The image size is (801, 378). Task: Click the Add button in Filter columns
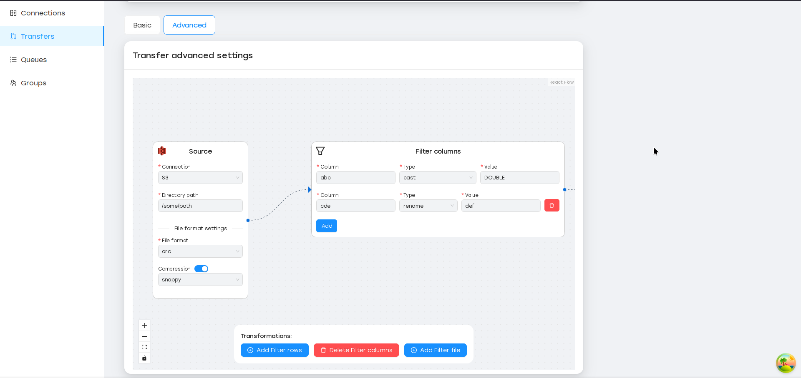tap(327, 226)
